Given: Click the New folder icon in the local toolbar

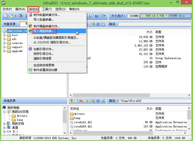Looking at the screenshot, I should point(76,101).
